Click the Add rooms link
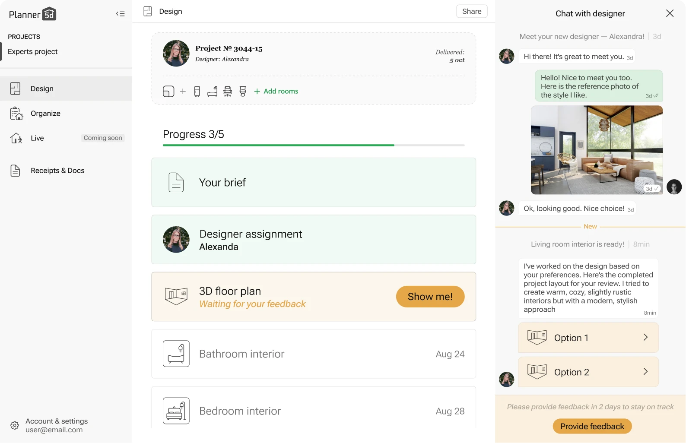 coord(276,91)
